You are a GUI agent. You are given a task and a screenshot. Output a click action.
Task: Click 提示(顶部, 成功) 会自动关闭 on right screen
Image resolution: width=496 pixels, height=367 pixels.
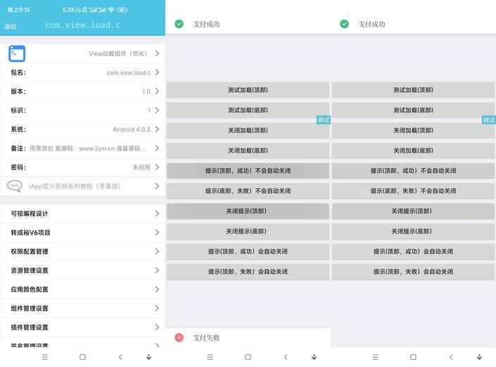[413, 252]
